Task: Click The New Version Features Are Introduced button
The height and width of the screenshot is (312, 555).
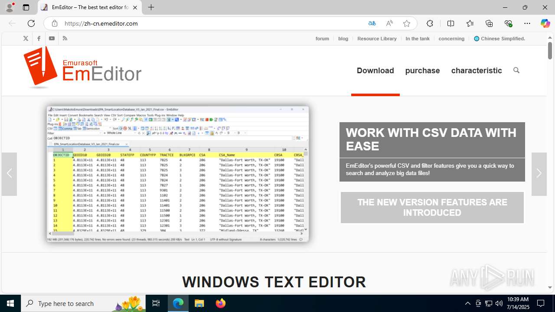Action: [x=432, y=208]
